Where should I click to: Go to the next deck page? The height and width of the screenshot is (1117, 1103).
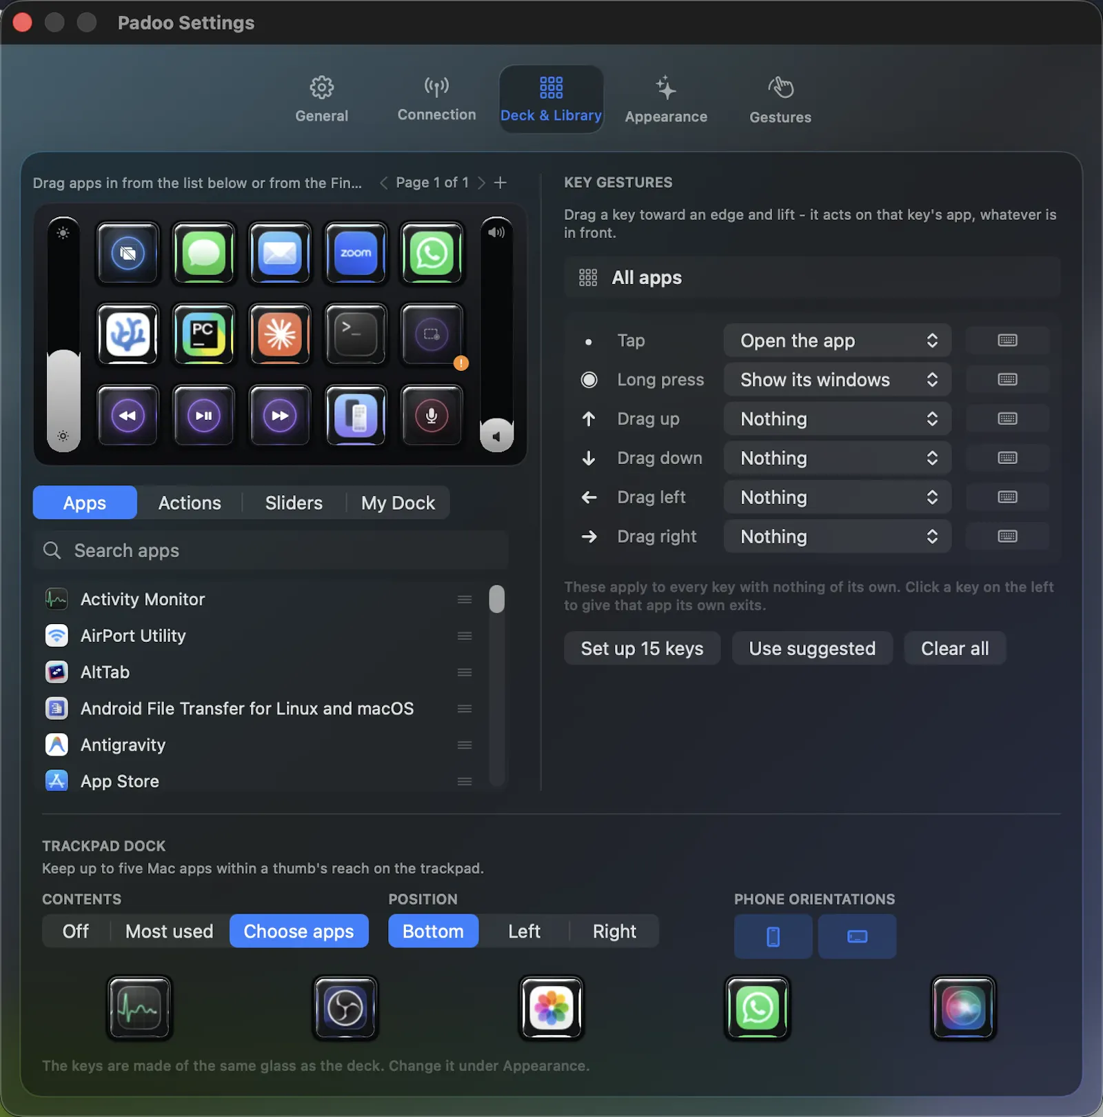point(481,183)
